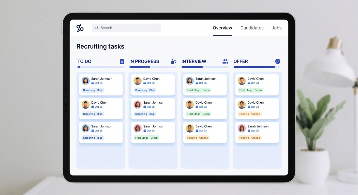Click the magnifier icon in the search bar

click(96, 28)
